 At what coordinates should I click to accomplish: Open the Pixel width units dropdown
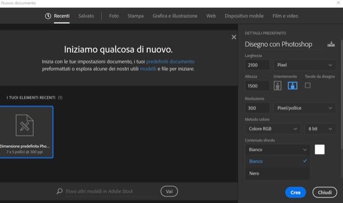(304, 65)
